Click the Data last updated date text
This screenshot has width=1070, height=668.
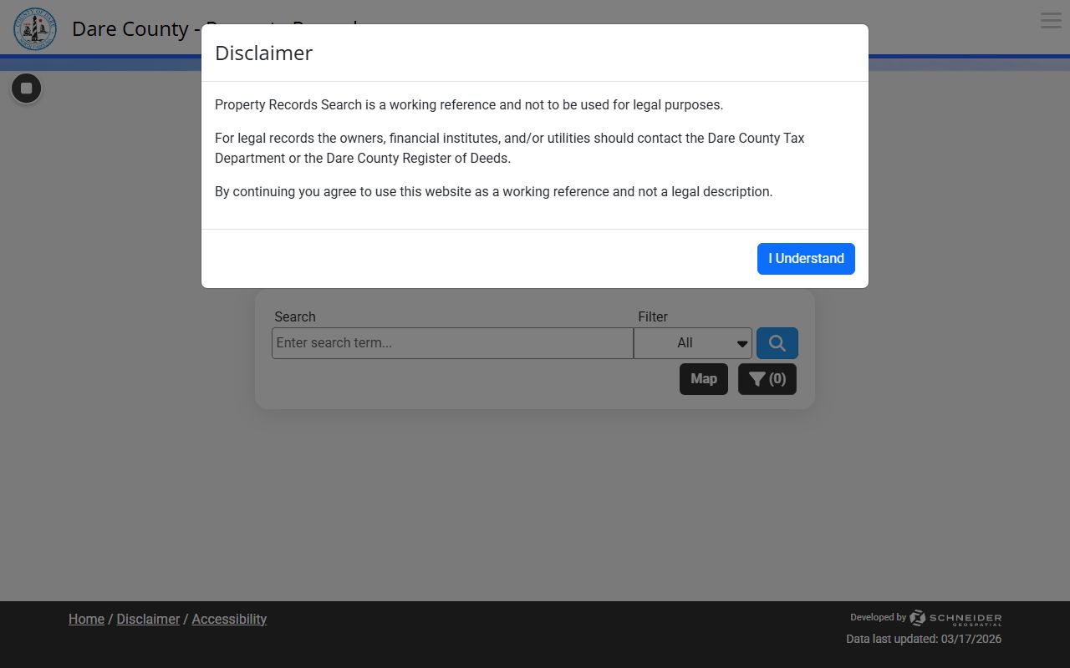point(923,639)
